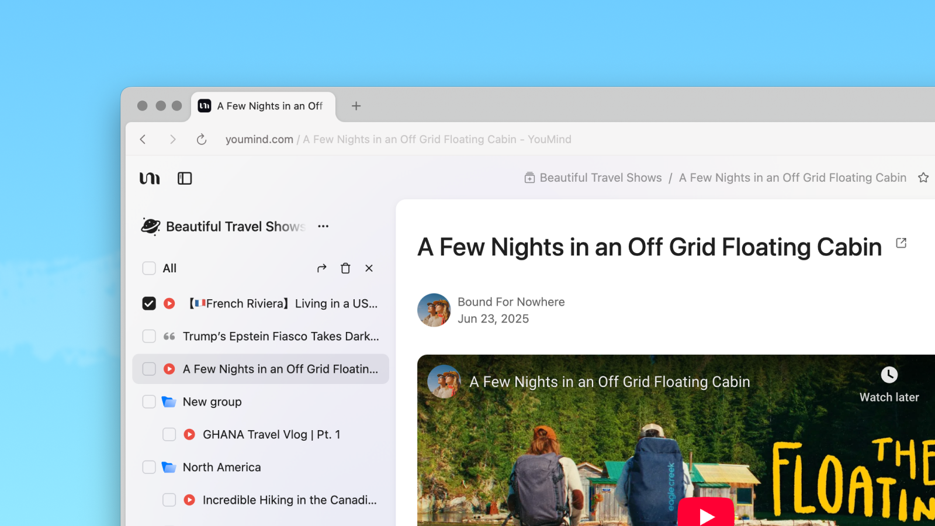Click the move selected items arrow icon
Viewport: 935px width, 526px height.
click(x=321, y=268)
